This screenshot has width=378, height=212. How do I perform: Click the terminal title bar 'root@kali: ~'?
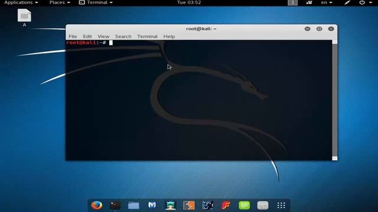(201, 29)
